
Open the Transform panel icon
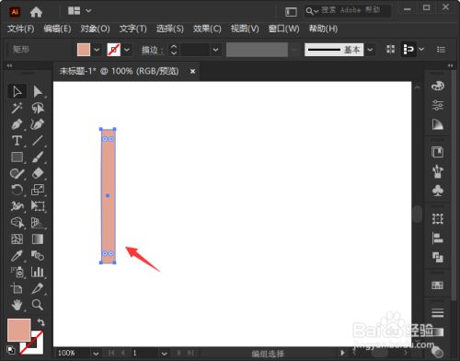coord(438,218)
